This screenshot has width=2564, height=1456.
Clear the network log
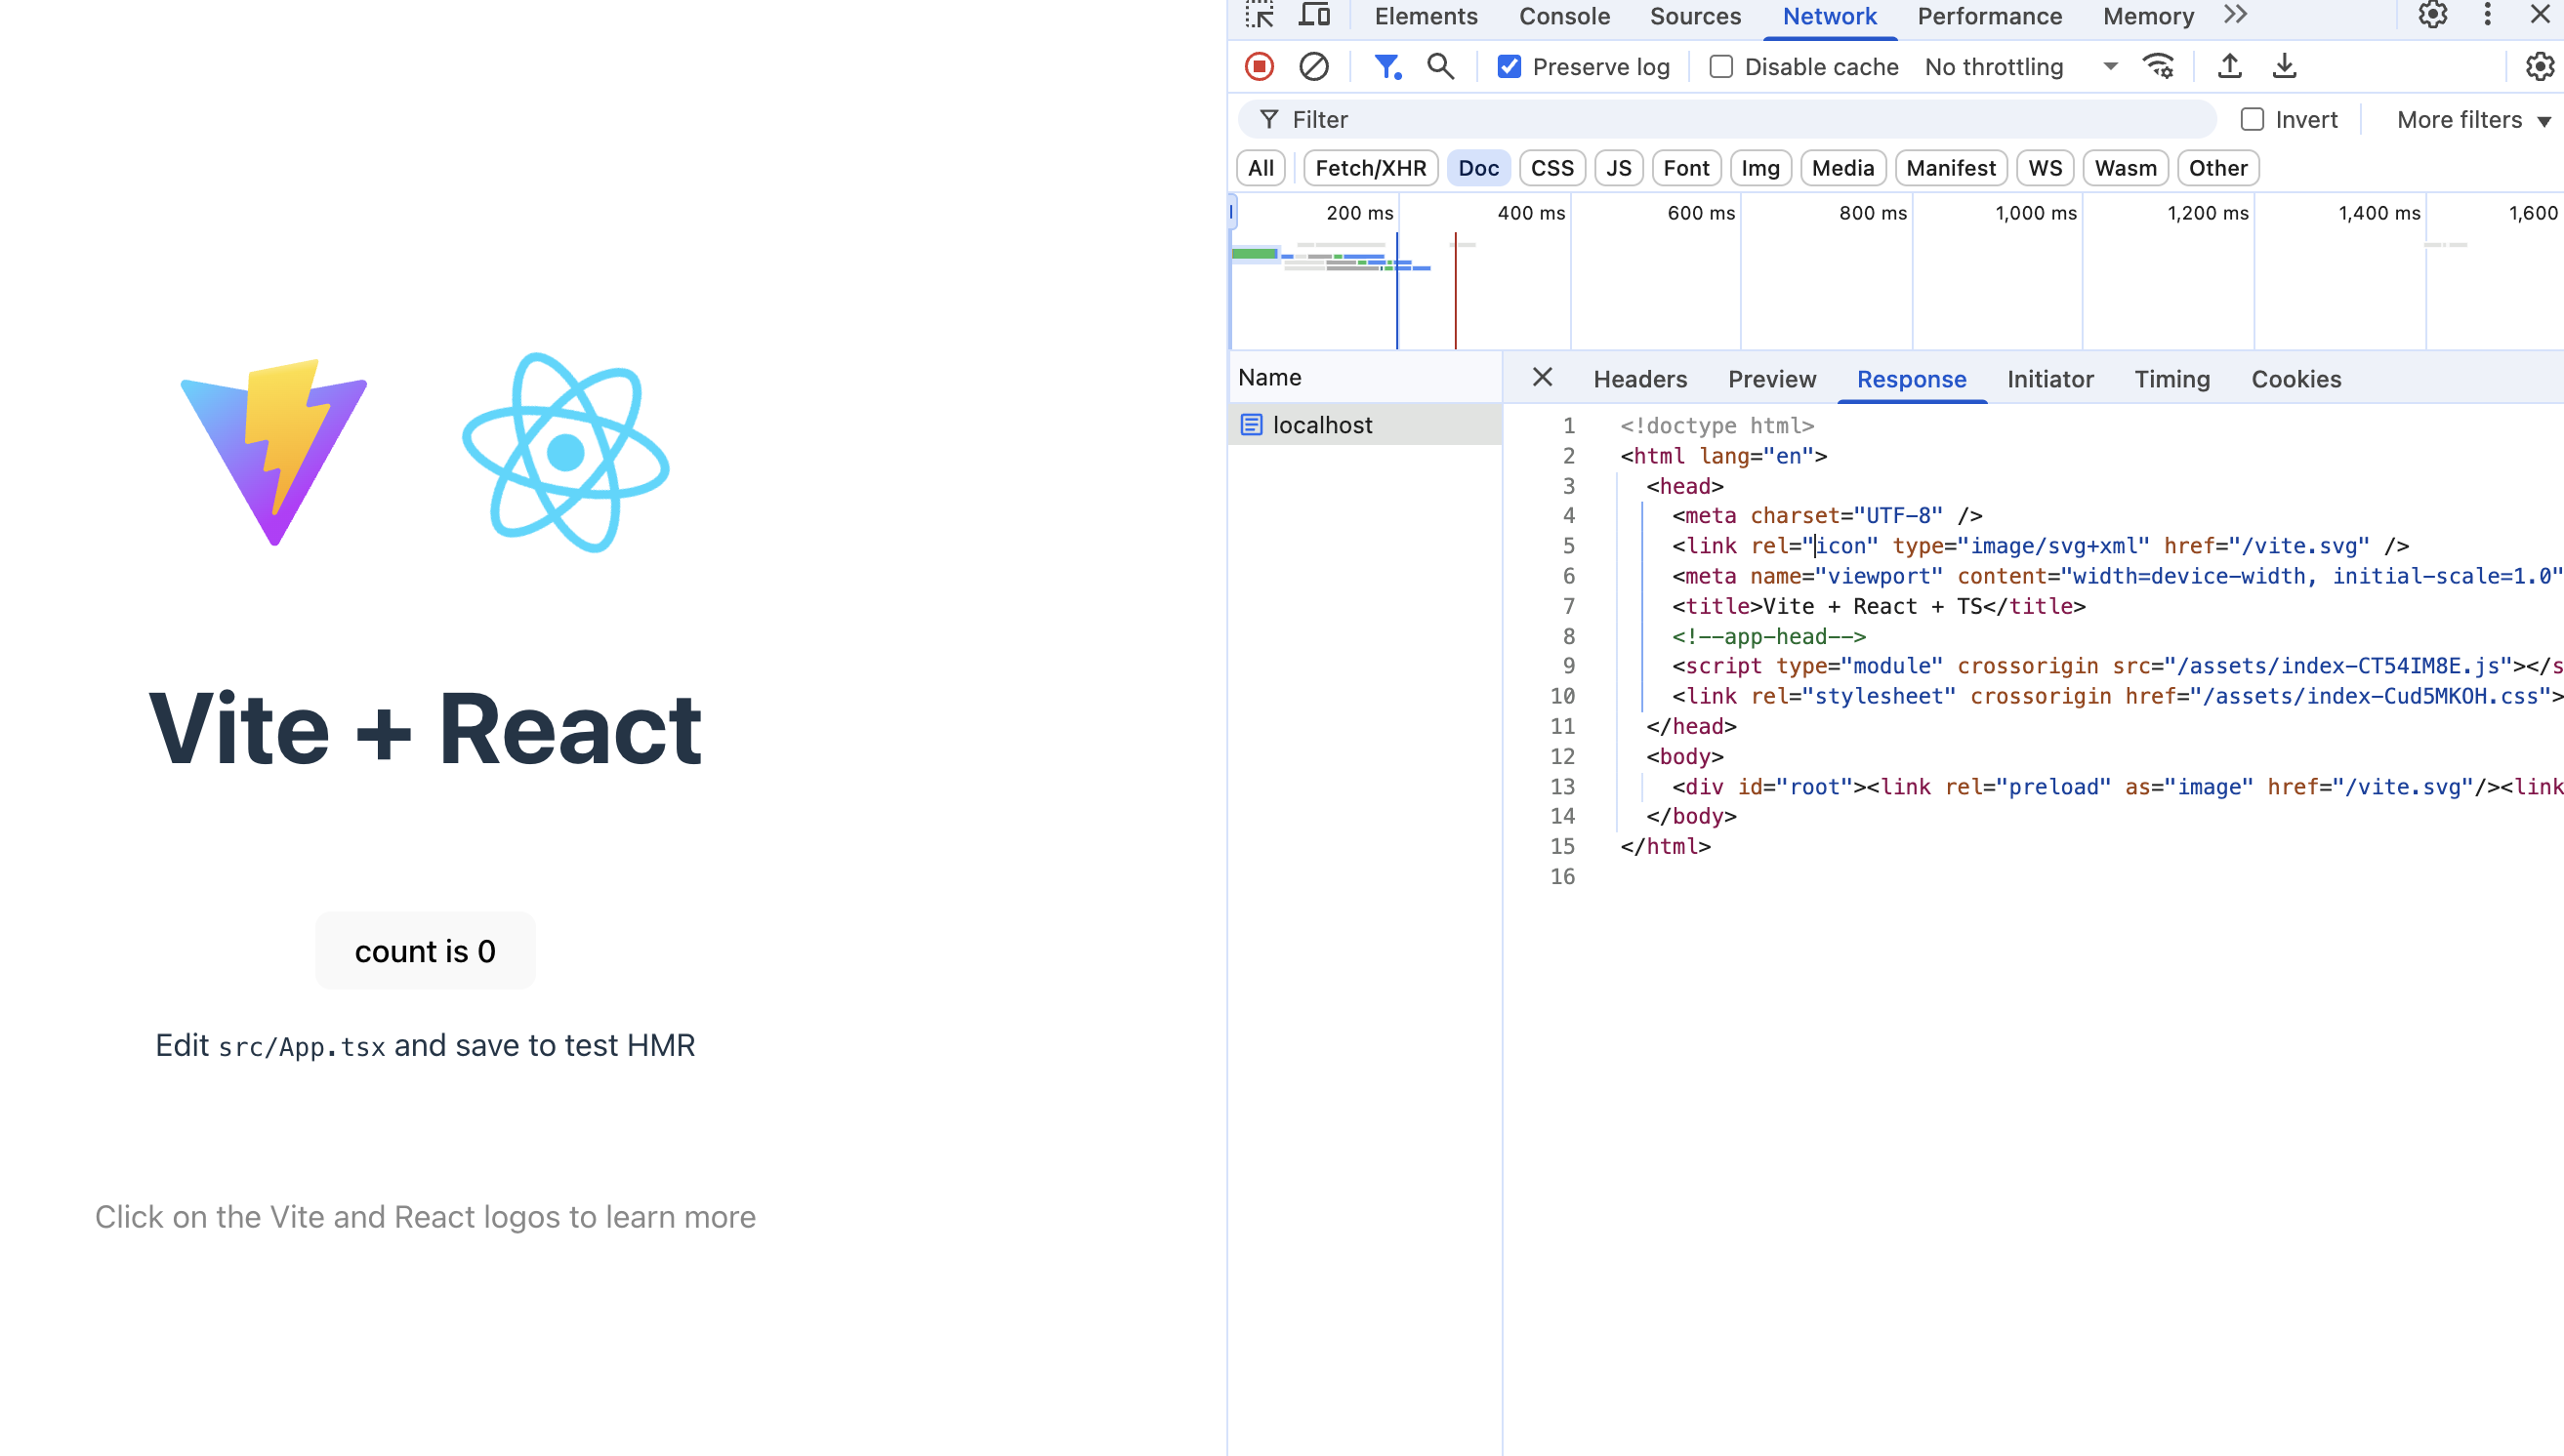pyautogui.click(x=1313, y=66)
